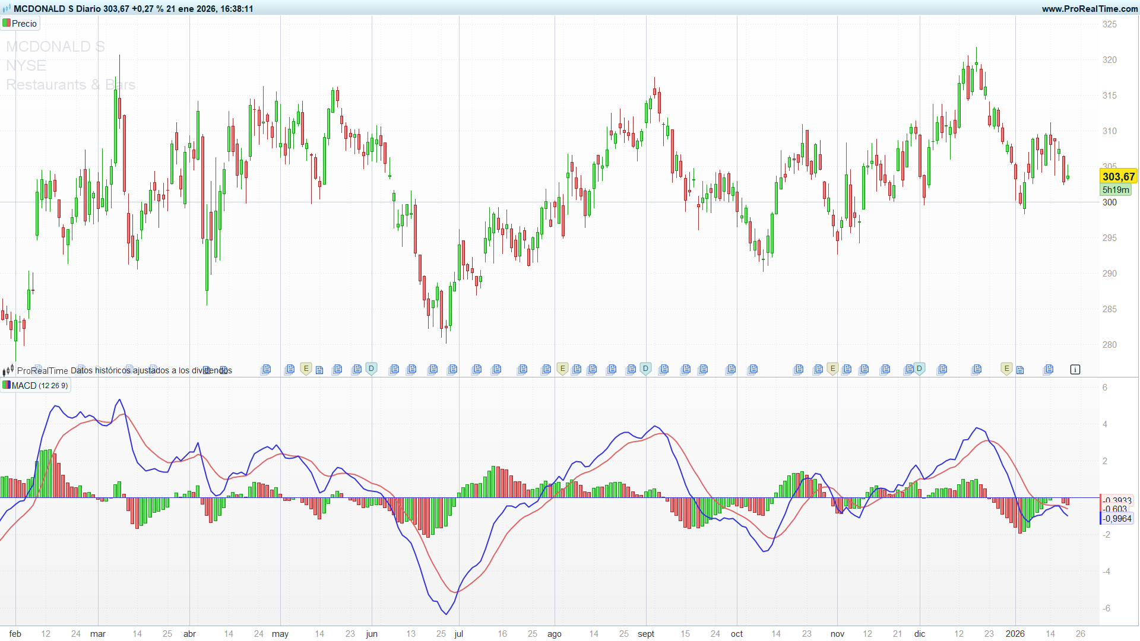The width and height of the screenshot is (1140, 641).
Task: Click the 'sept' label on the time axis
Action: pyautogui.click(x=646, y=634)
